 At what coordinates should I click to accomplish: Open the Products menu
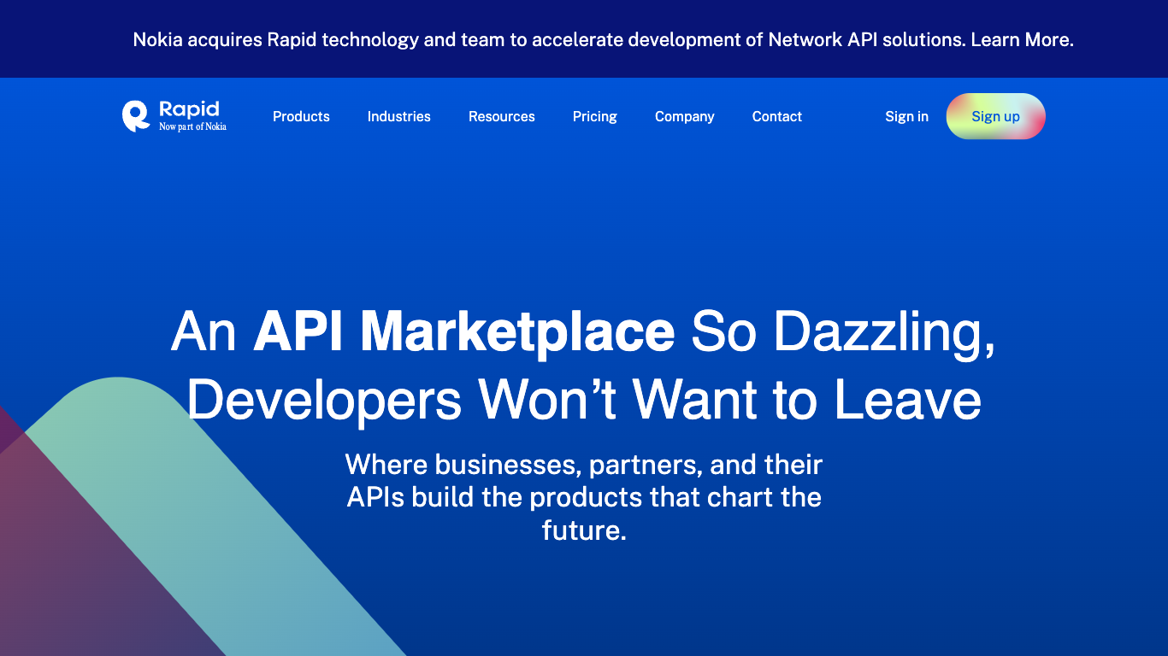(x=301, y=116)
